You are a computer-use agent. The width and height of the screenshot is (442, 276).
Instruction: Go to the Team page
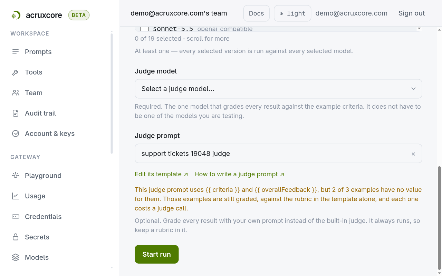(33, 93)
